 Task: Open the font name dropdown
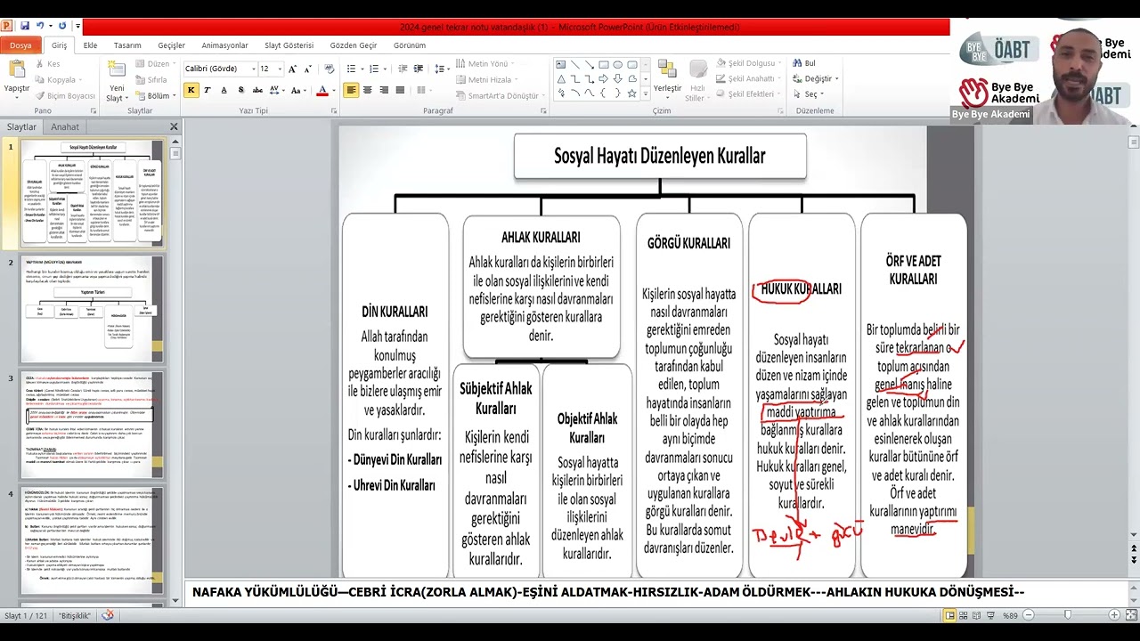click(252, 69)
